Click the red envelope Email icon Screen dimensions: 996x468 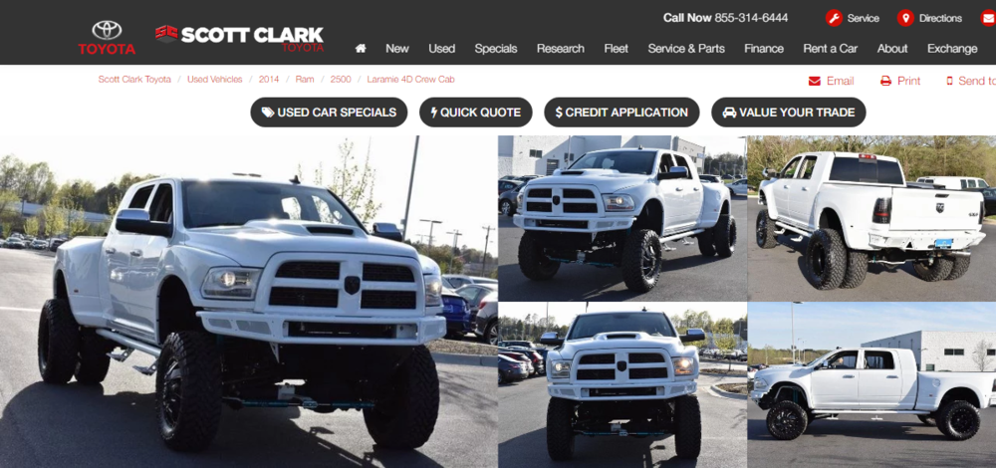pyautogui.click(x=815, y=81)
